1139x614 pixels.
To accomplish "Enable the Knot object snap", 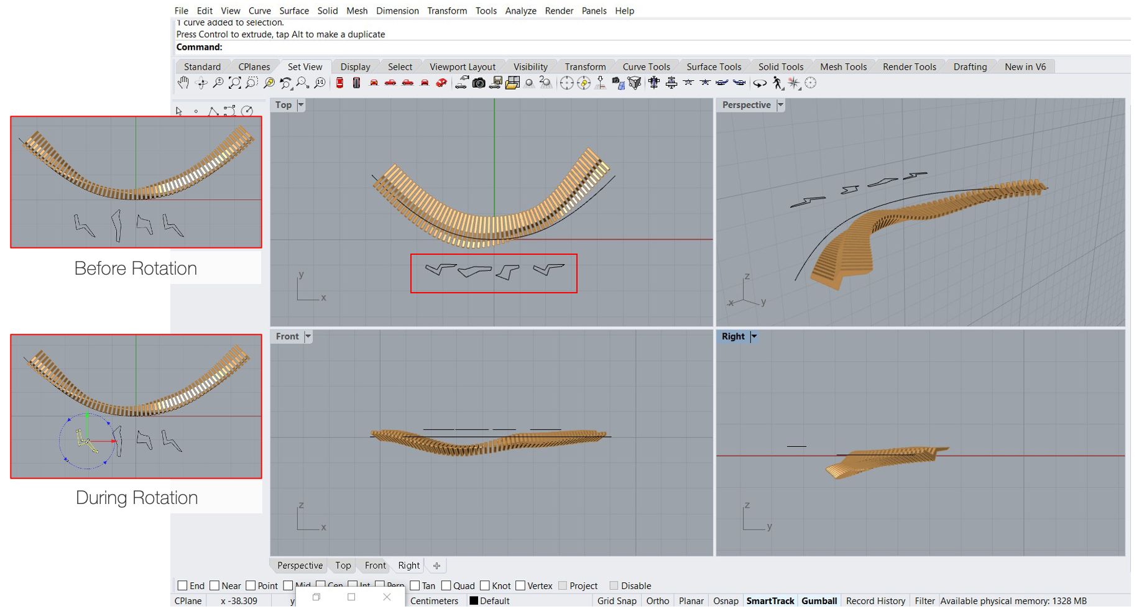I will (x=484, y=585).
